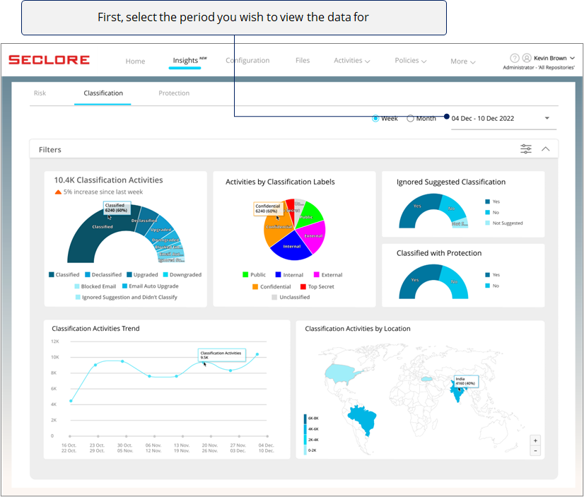
Task: Click the 'Activities by Classification Labels' title
Action: [x=280, y=182]
